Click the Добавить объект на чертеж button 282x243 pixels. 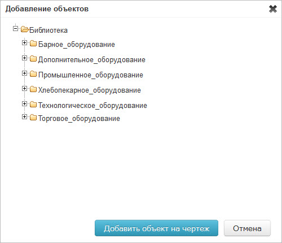(156, 228)
